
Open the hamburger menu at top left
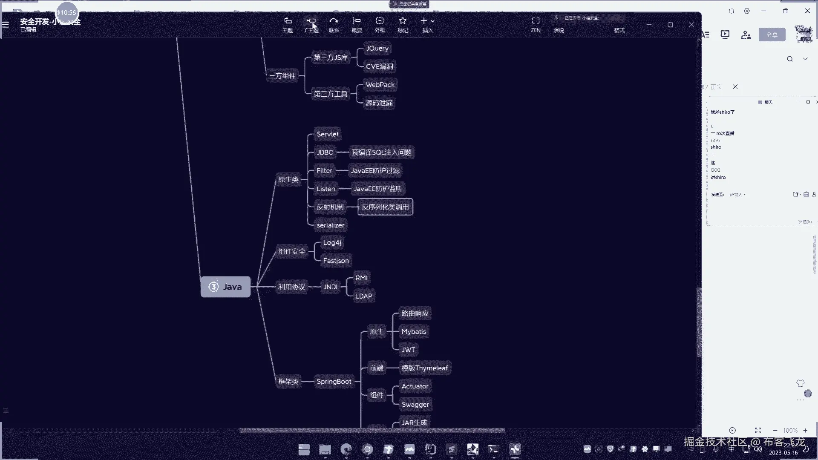pyautogui.click(x=6, y=24)
